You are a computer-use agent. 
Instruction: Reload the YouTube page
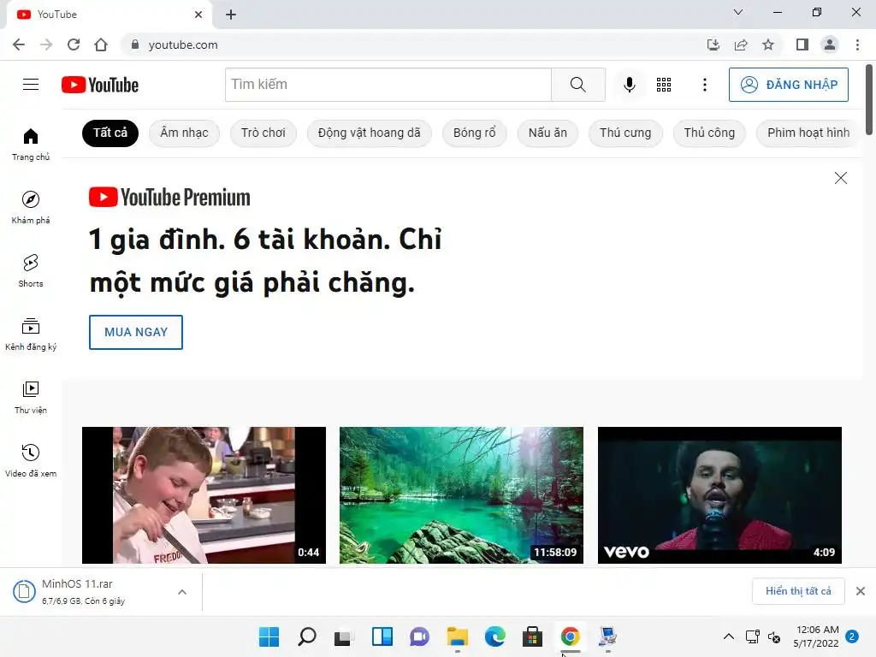[x=74, y=44]
